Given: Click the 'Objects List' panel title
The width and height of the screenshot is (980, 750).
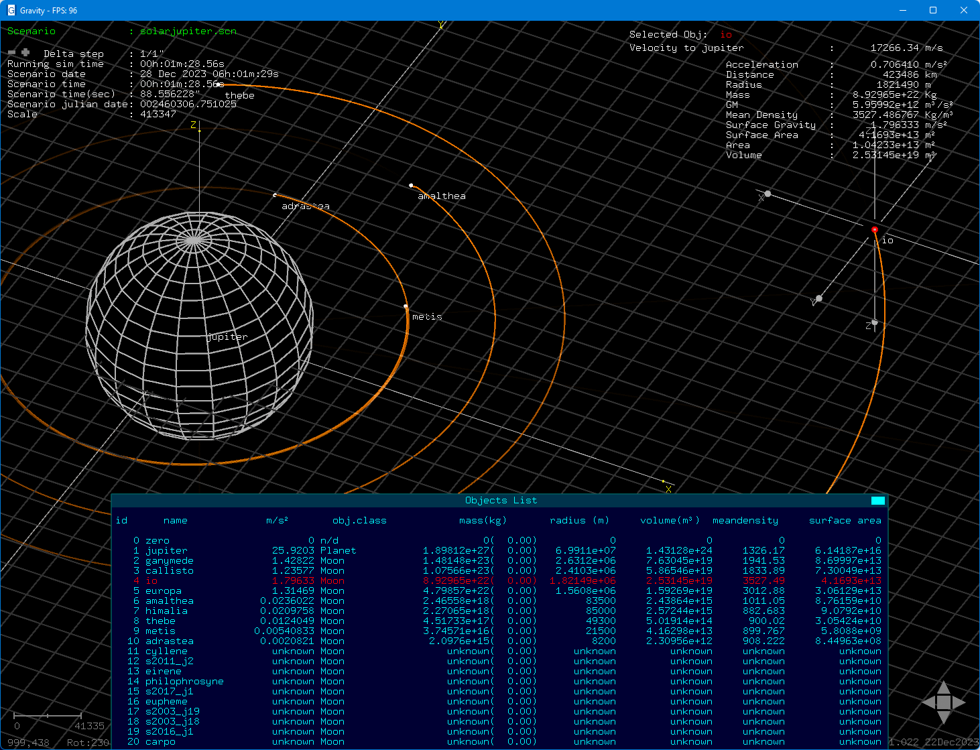Looking at the screenshot, I should tap(501, 501).
